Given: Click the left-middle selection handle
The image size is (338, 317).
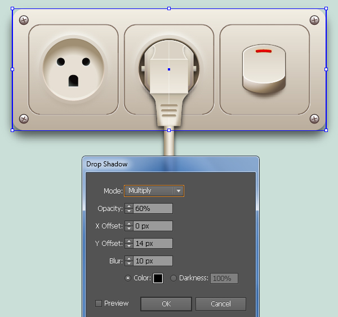Looking at the screenshot, I should click(x=12, y=69).
